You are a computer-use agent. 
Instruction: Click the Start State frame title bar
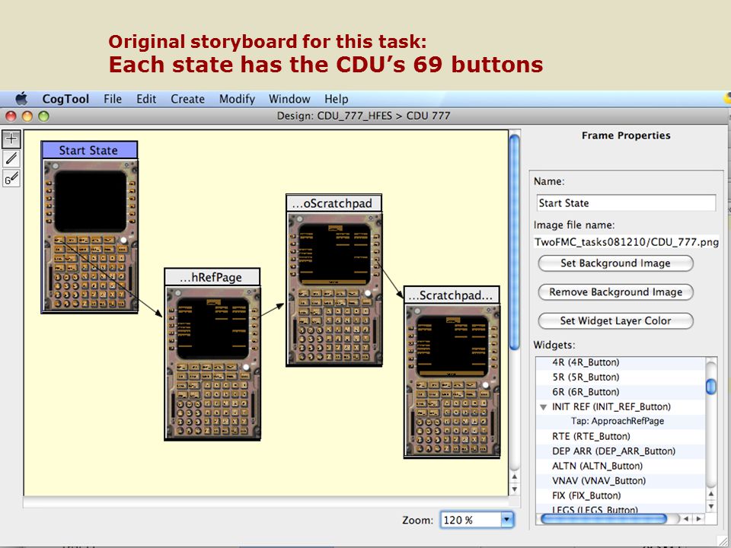(89, 150)
